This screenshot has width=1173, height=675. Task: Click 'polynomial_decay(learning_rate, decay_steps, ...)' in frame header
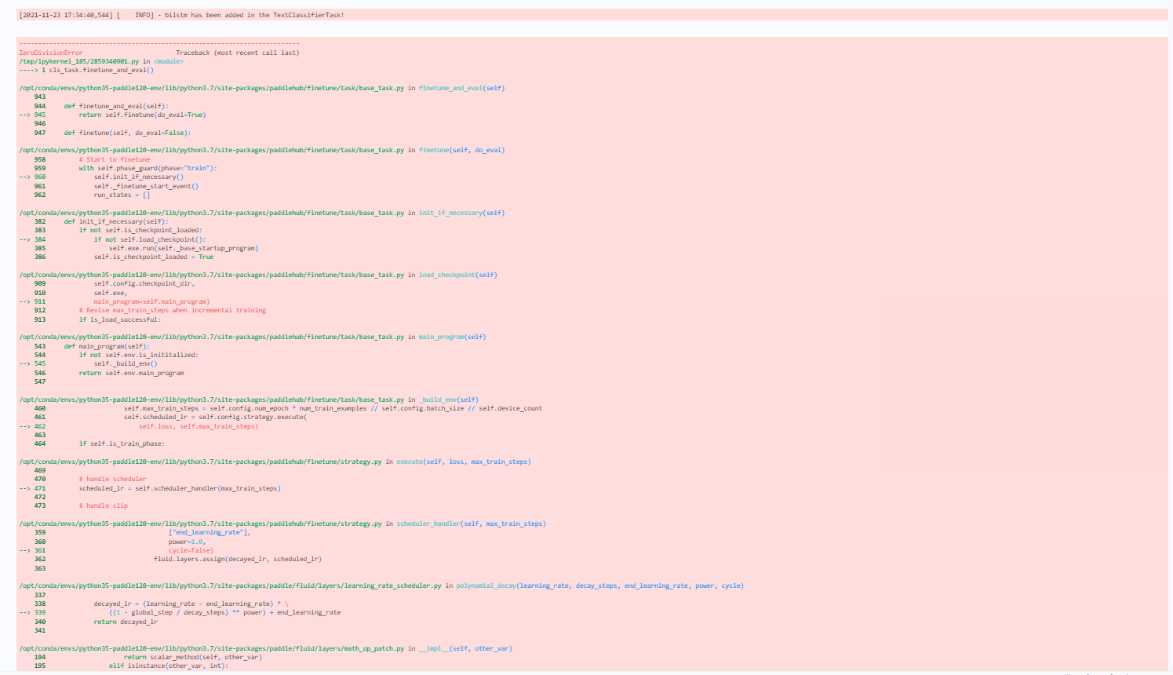599,586
